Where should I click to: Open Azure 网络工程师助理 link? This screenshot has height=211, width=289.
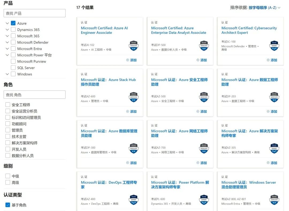(179, 133)
